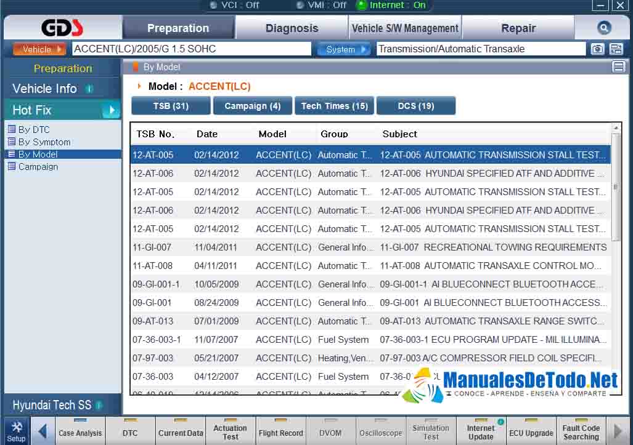Click the VMI Off status indicator
Viewport: 633px width, 445px height.
pos(321,6)
